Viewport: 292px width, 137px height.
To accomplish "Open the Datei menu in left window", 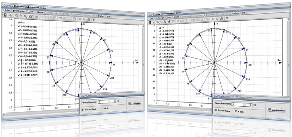I will 7,10.
